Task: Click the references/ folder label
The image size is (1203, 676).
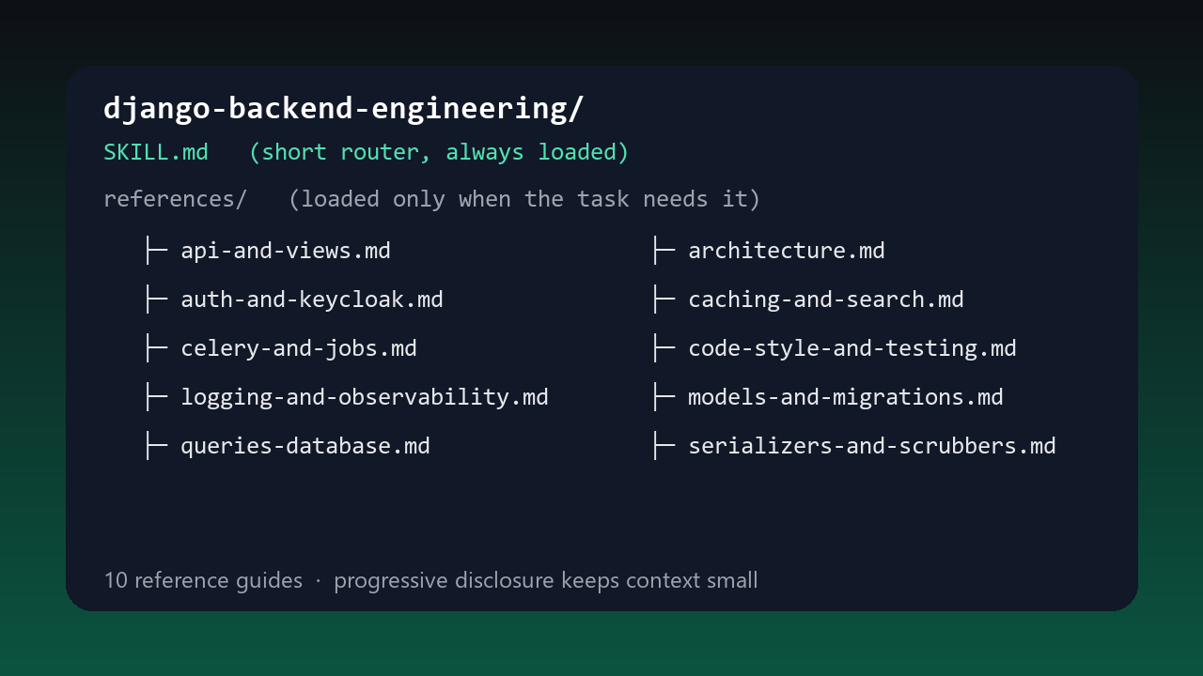Action: [x=175, y=199]
